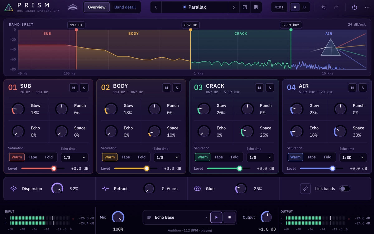Open the Parallax preset name selector

195,7
